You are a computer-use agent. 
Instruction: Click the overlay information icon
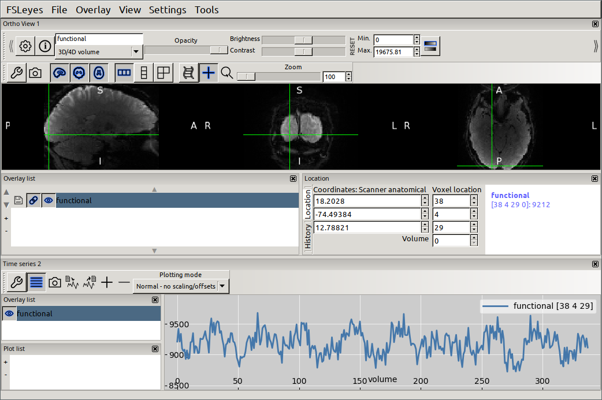pyautogui.click(x=44, y=46)
